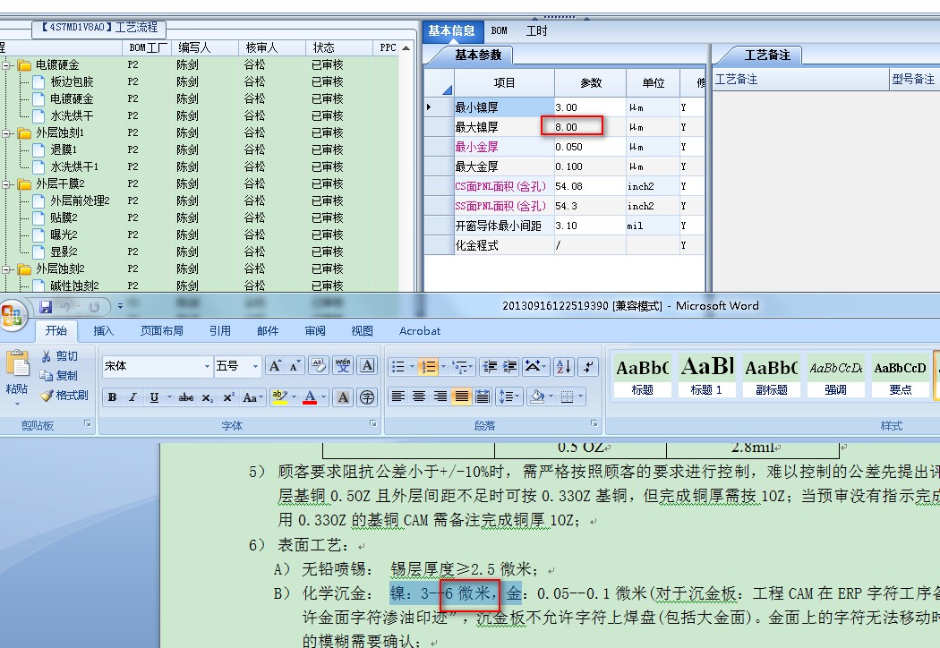
Task: Click the 最大镍厚 value 8.00 cell
Action: 590,127
